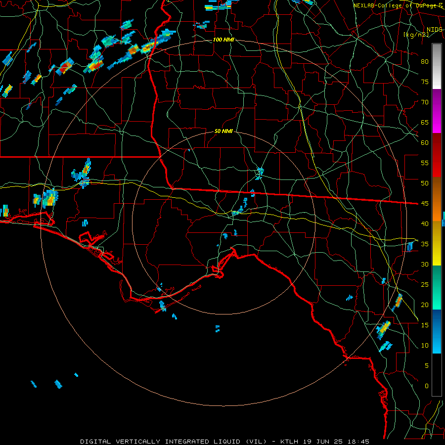Pick the black bottom segment of the color bar
This screenshot has width=445, height=445.
[437, 375]
